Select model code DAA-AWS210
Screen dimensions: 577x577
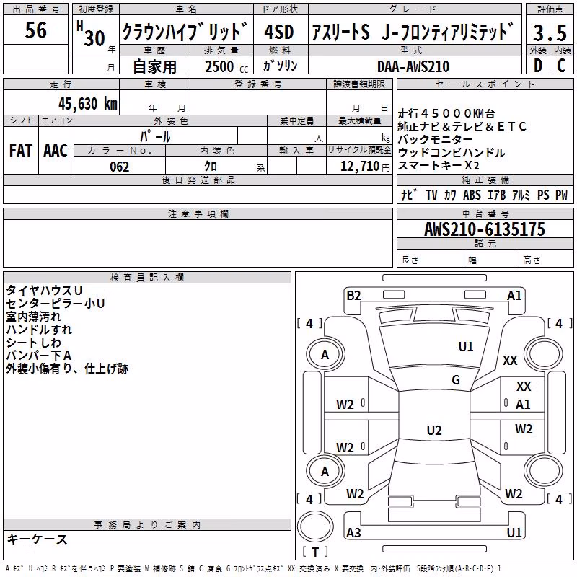[x=413, y=66]
